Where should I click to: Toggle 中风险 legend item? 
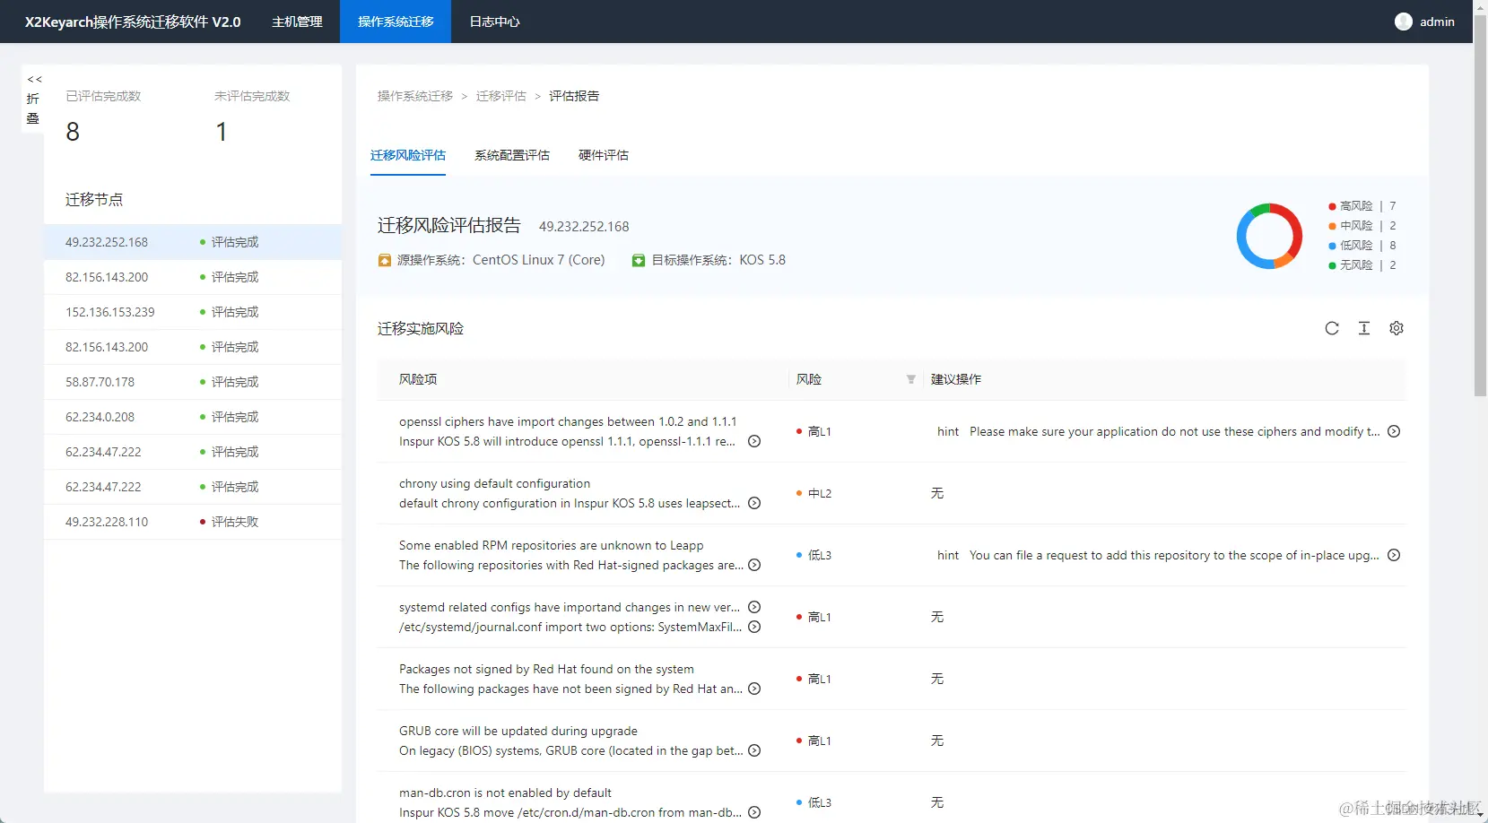(1362, 226)
